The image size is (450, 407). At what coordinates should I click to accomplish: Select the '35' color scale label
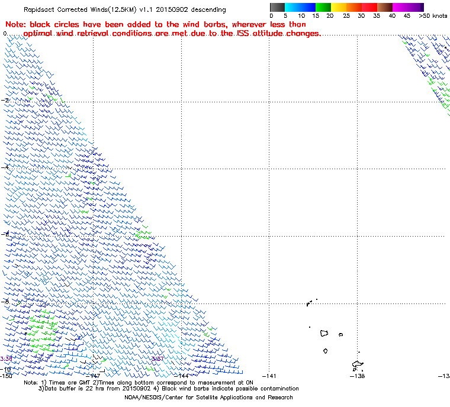click(377, 16)
